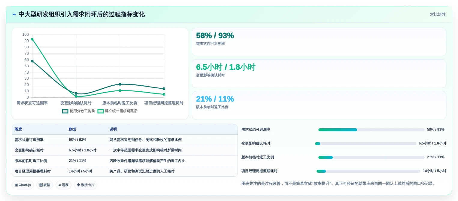Screen dimensions: 458x201
Task: Click chart point at 58 for 需求状态可追溯率
Action: coord(32,61)
